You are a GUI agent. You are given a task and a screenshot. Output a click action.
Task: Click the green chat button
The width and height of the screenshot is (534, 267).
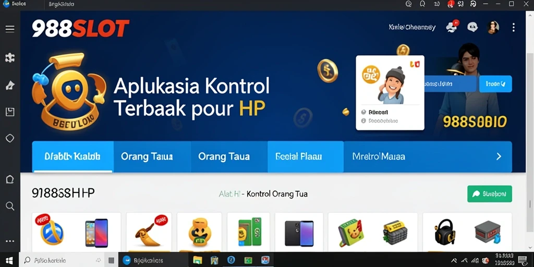pyautogui.click(x=489, y=194)
